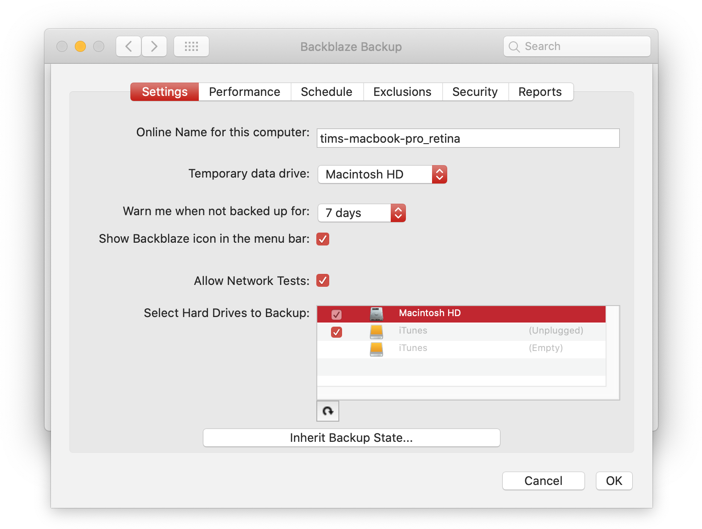
Task: Go back with the left chevron
Action: coord(129,46)
